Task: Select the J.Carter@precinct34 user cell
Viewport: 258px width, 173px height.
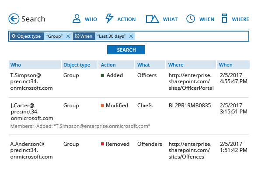Action: (32, 112)
